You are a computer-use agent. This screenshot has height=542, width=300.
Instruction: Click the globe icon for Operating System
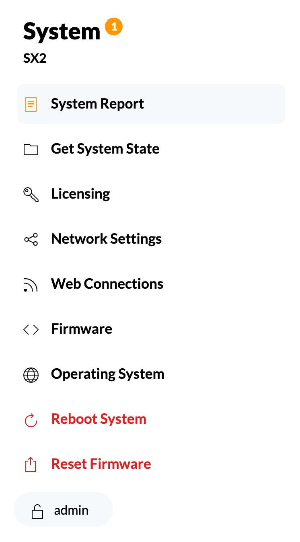point(31,375)
